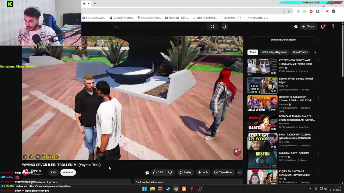Open options for K*ÇIRILAN ONLYFANS FENOMENİ video
344x193 pixels.
(318, 172)
